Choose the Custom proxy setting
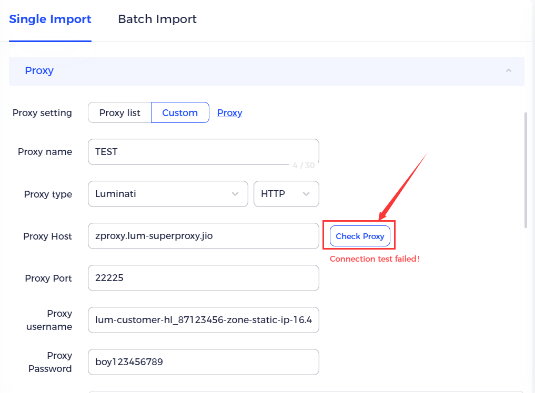 [x=180, y=112]
